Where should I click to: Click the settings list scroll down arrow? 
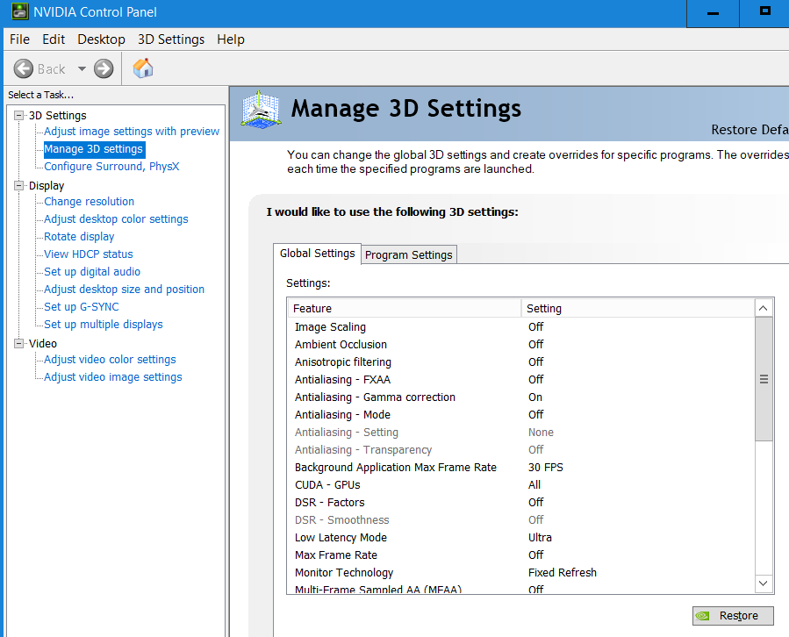(764, 583)
